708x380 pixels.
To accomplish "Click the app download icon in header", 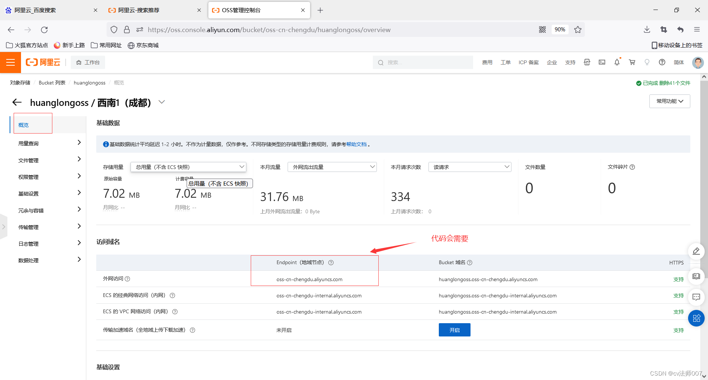I will click(x=587, y=62).
